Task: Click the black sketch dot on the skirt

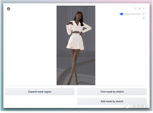Action: tap(72, 47)
